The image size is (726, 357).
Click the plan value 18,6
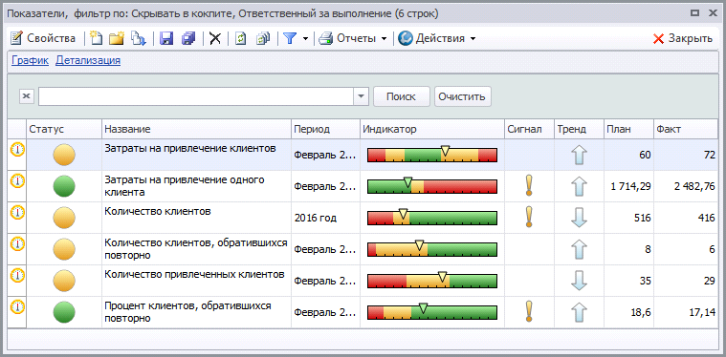(x=641, y=312)
